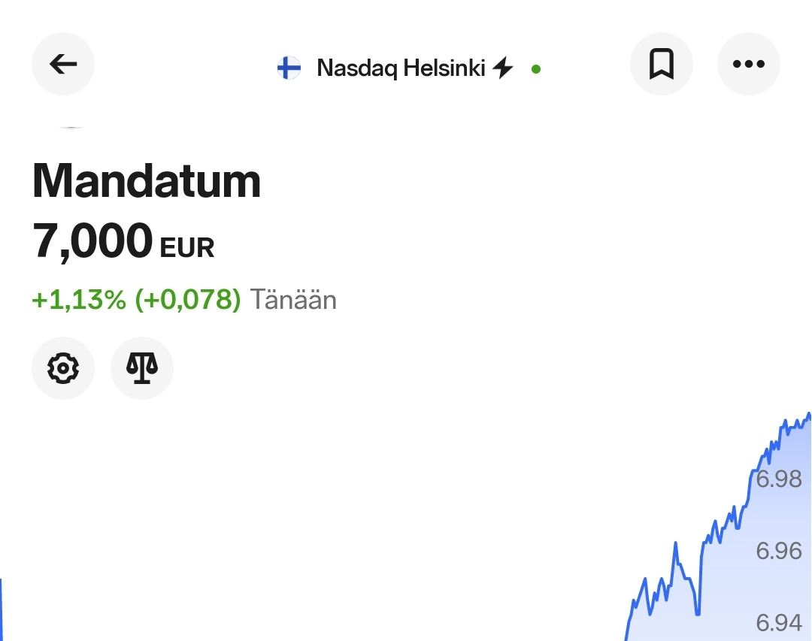Screen dimensions: 812x641
Task: Select the Nasdaq Helsinki exchange label
Action: click(401, 68)
